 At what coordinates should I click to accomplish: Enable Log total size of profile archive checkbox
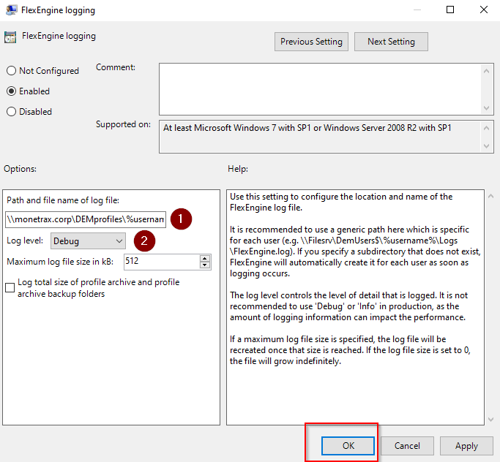point(10,288)
